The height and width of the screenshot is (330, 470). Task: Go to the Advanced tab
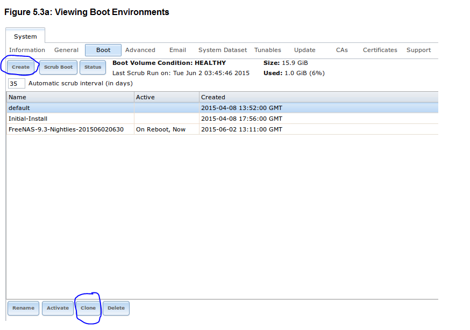coord(140,50)
